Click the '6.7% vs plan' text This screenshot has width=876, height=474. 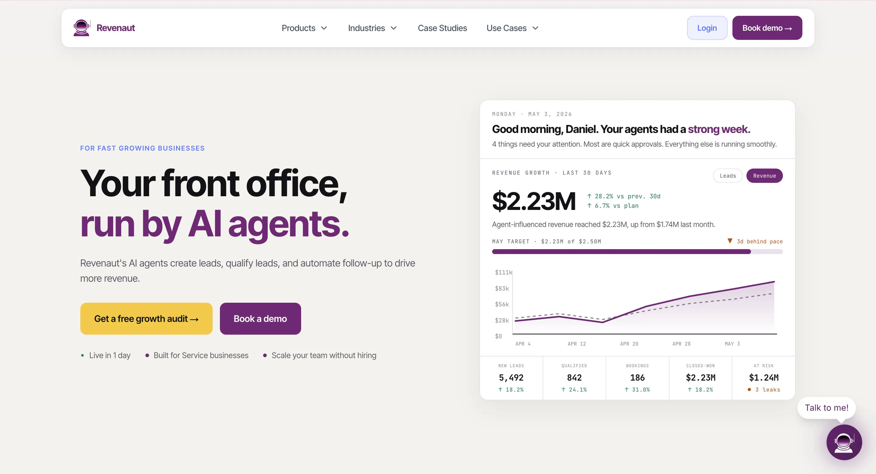point(613,206)
